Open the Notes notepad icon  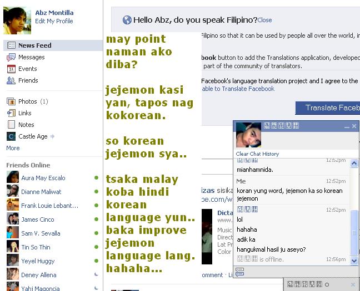[11, 125]
